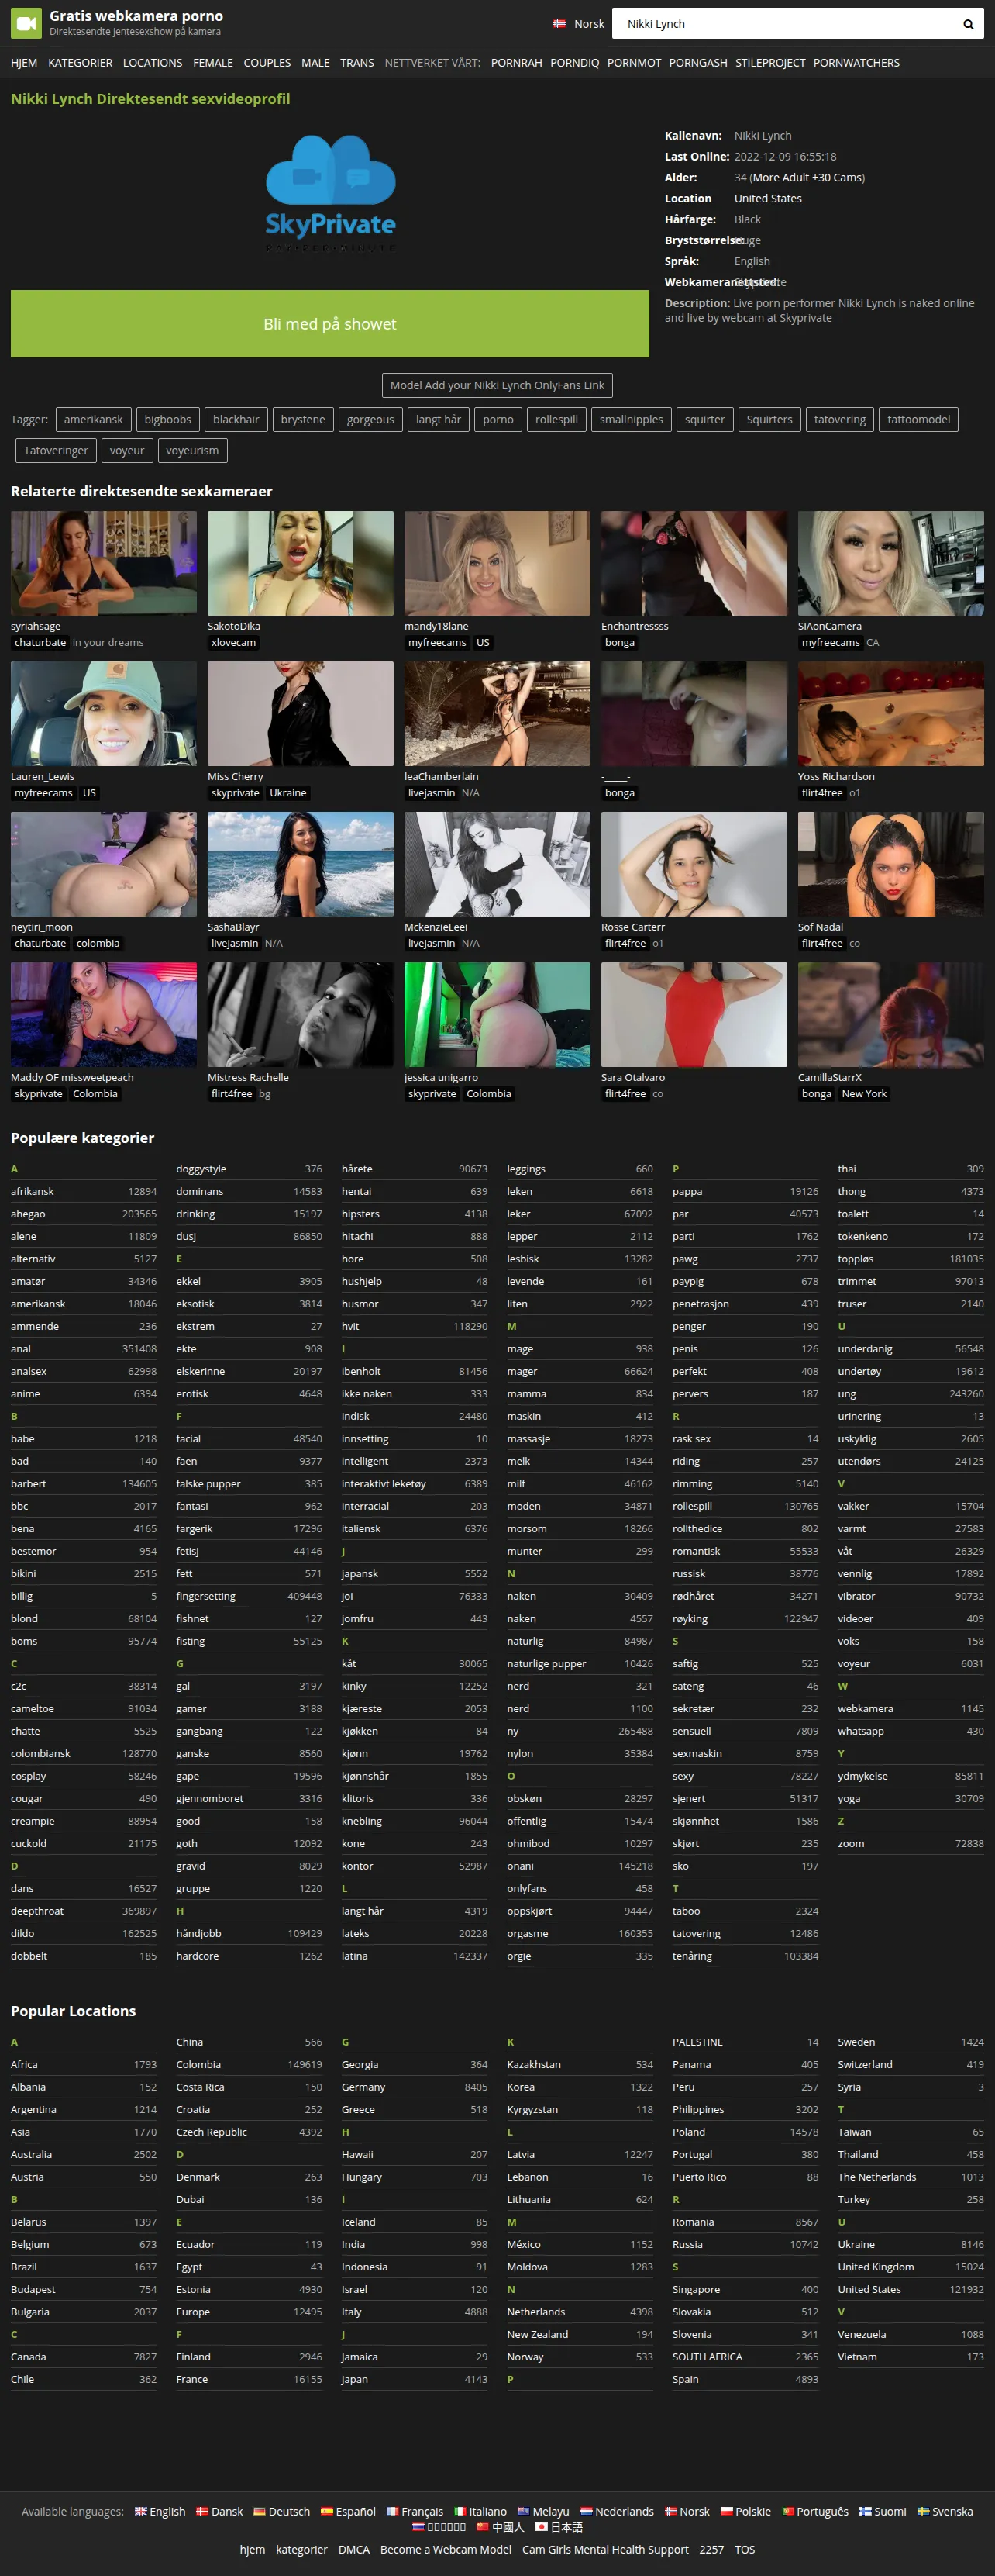
Task: Open the HJEM menu item
Action: click(x=24, y=63)
